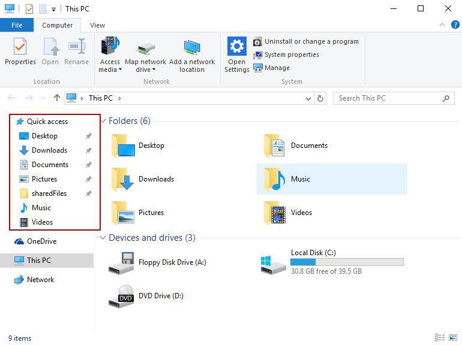Open the address bar history dropdown
Image resolution: width=462 pixels, height=345 pixels.
coord(308,98)
